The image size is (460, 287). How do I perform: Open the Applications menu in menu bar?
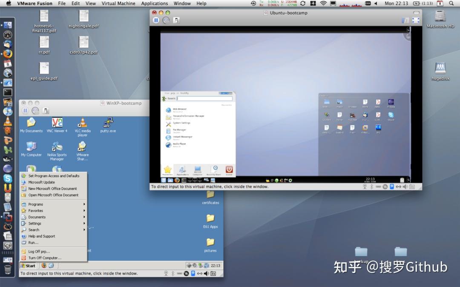pyautogui.click(x=154, y=3)
